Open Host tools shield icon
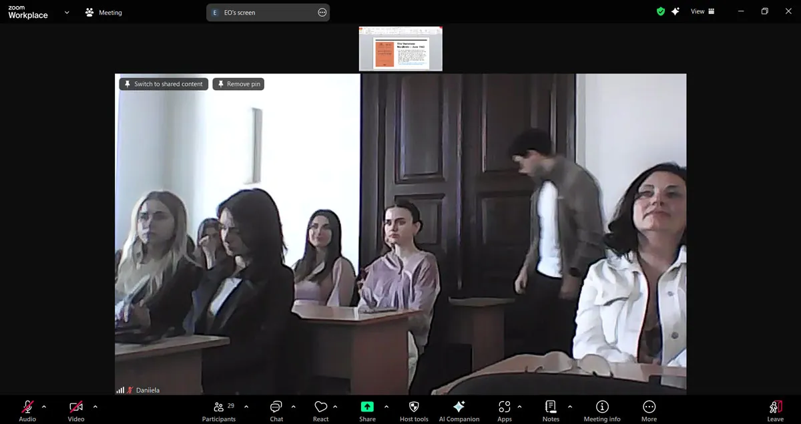The width and height of the screenshot is (801, 424). tap(413, 407)
